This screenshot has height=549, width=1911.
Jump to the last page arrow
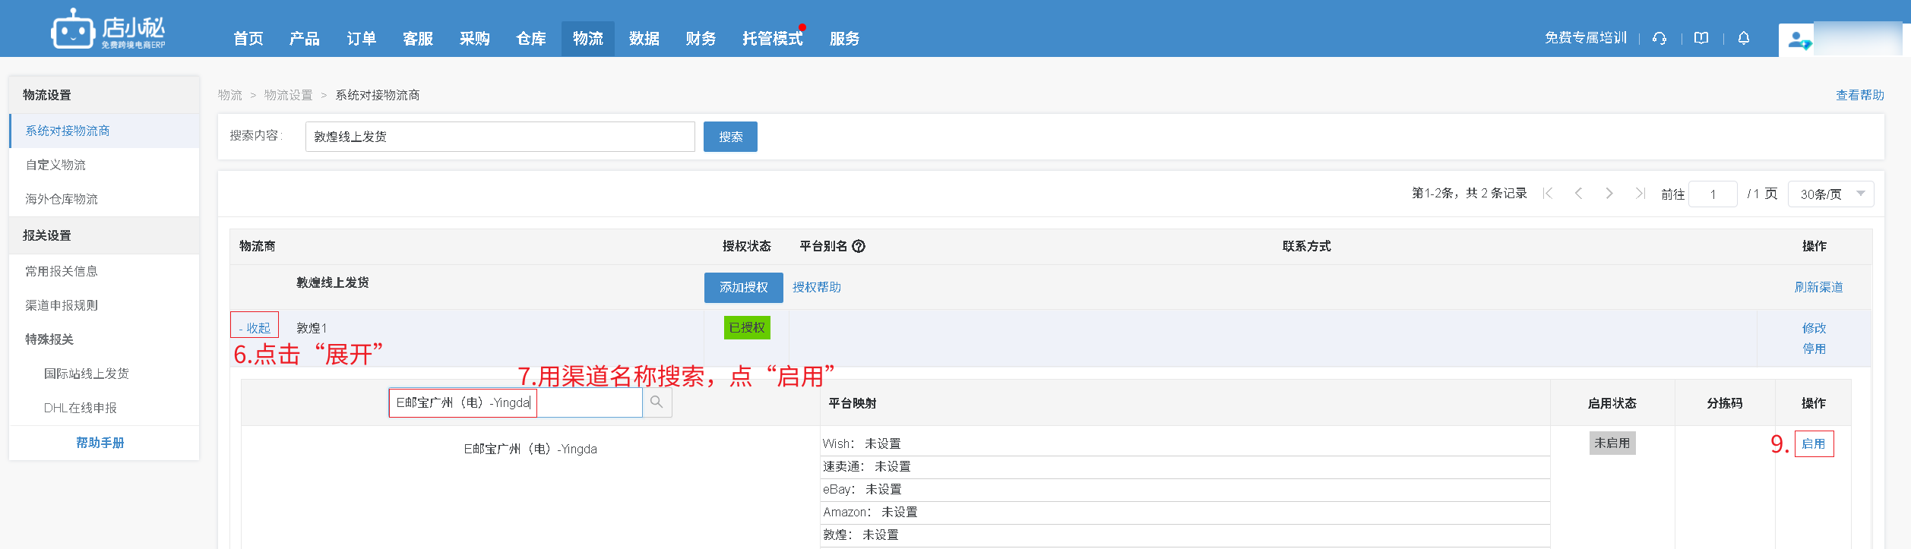1640,194
